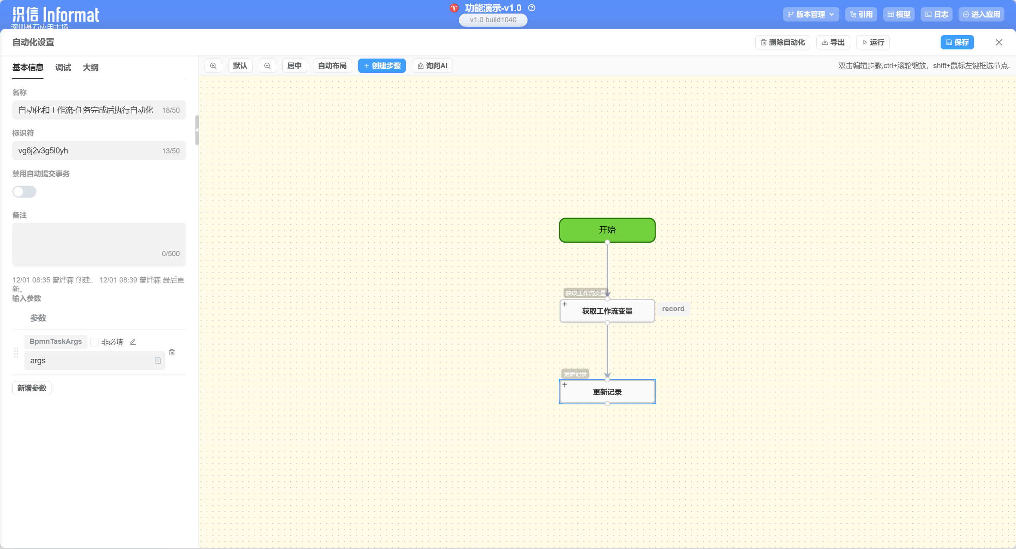Toggle the 禁用自动提交事务 switch
The width and height of the screenshot is (1016, 549).
24,192
